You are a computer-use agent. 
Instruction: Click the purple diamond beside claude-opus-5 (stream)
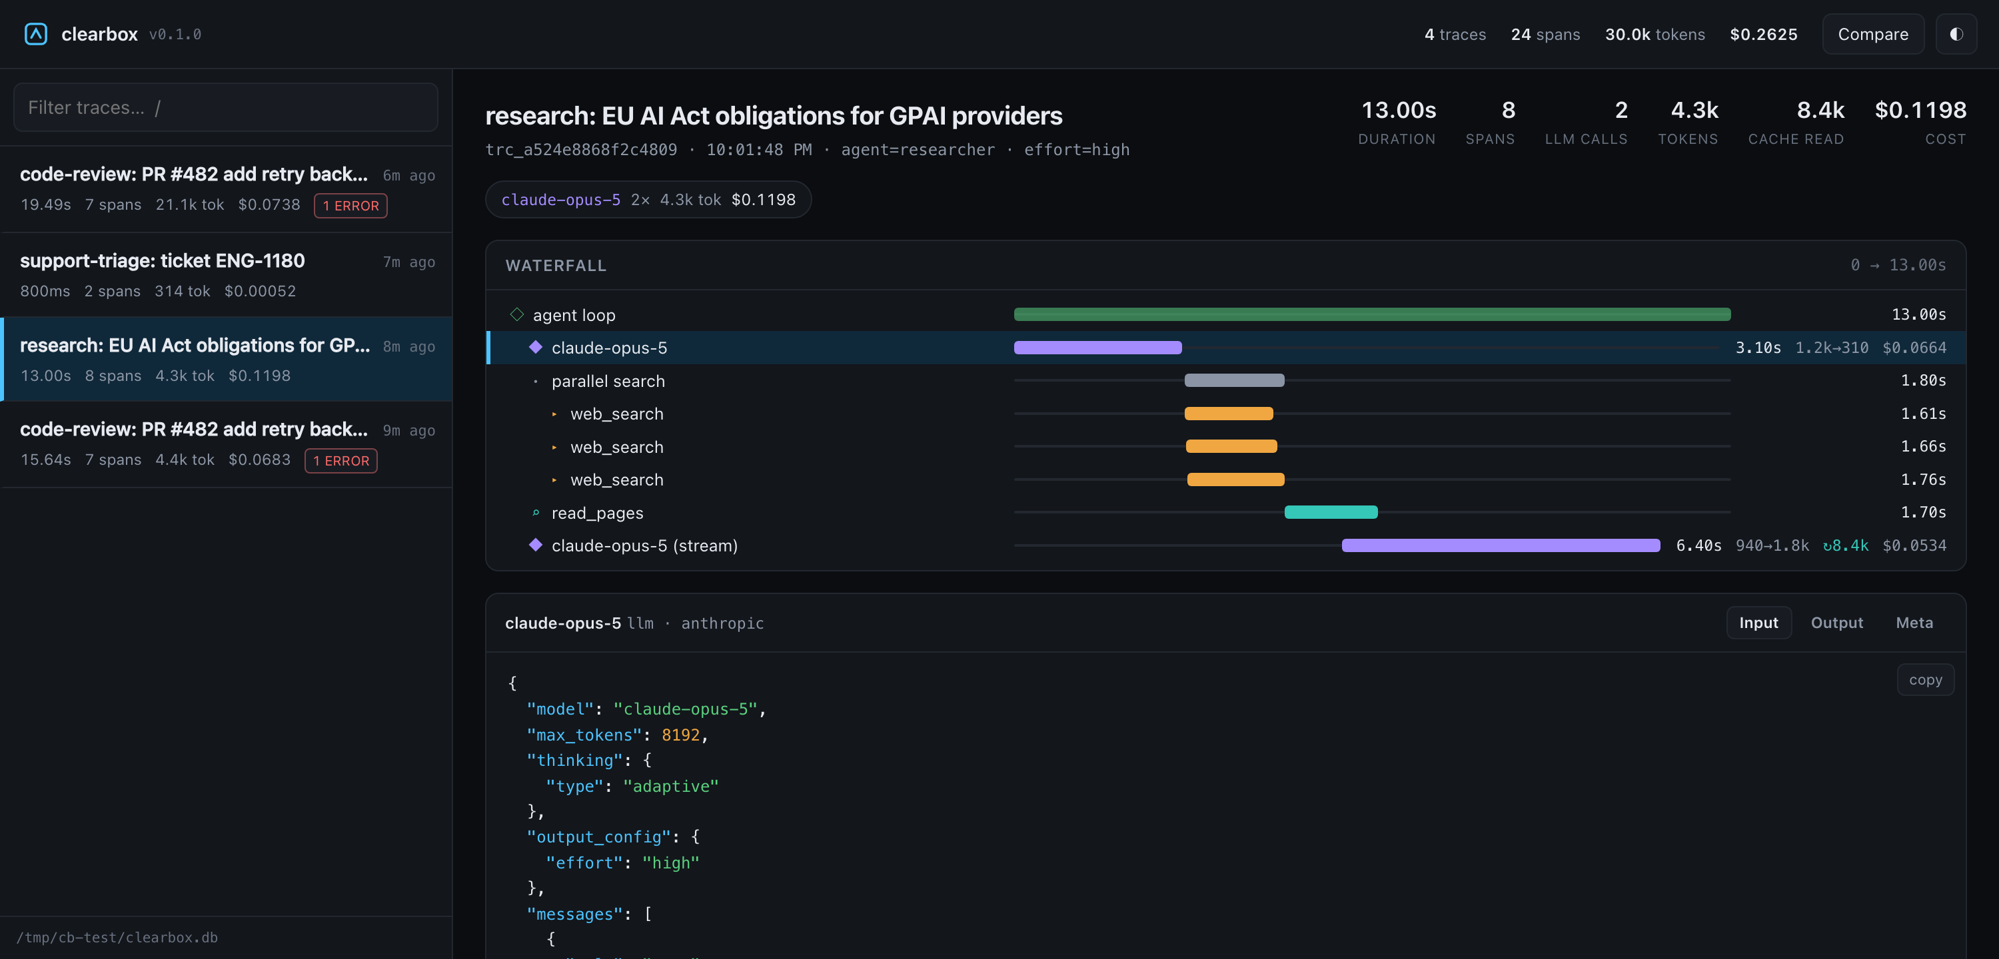click(536, 545)
